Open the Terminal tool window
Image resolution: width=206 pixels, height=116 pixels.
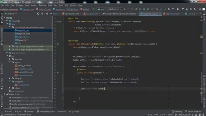[x=29, y=111]
